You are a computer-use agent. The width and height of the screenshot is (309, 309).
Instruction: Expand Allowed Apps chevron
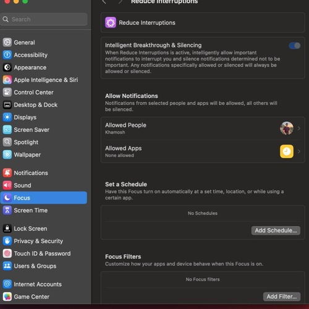coord(299,151)
